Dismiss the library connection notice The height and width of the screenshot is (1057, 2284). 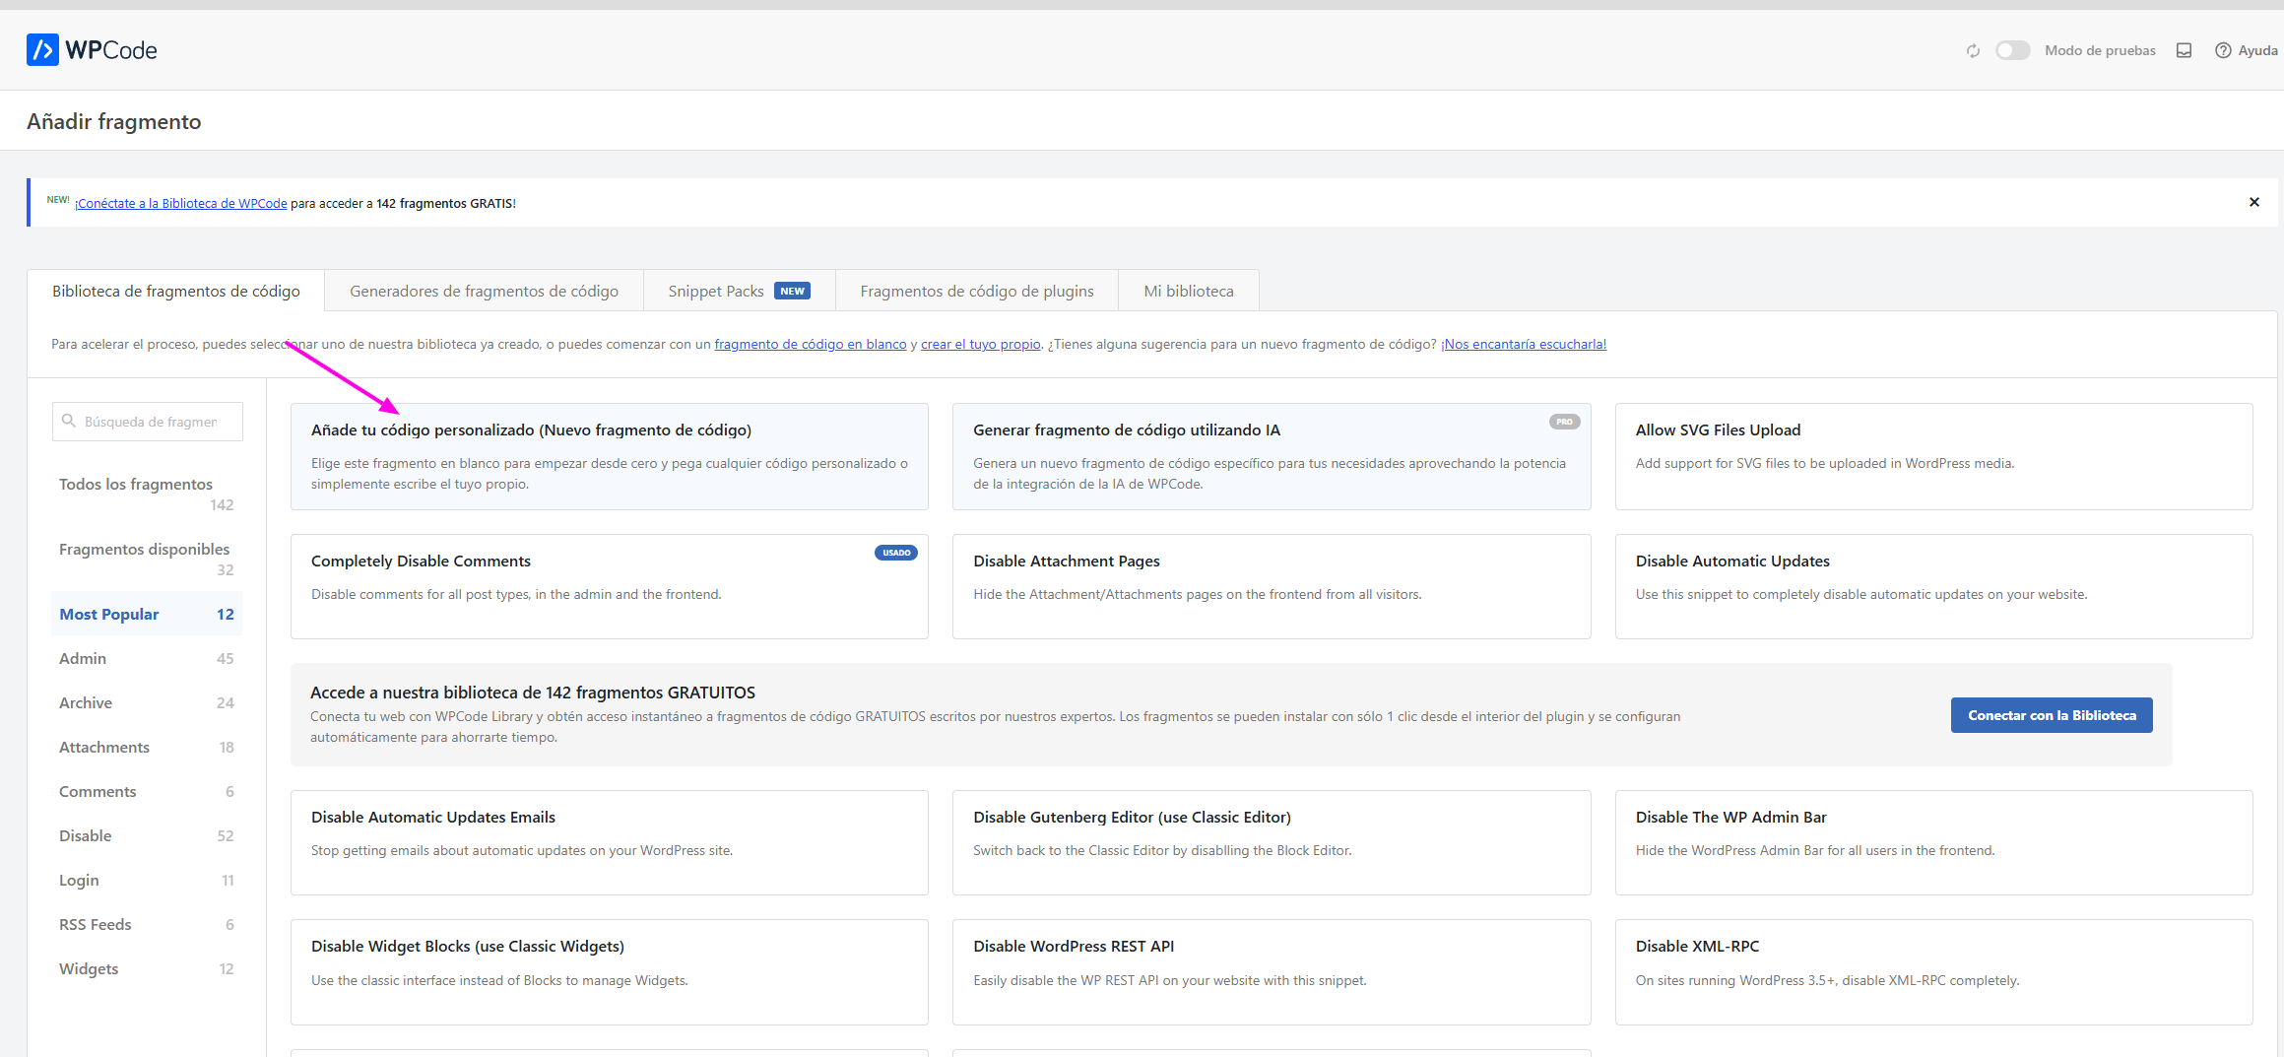(x=2254, y=202)
